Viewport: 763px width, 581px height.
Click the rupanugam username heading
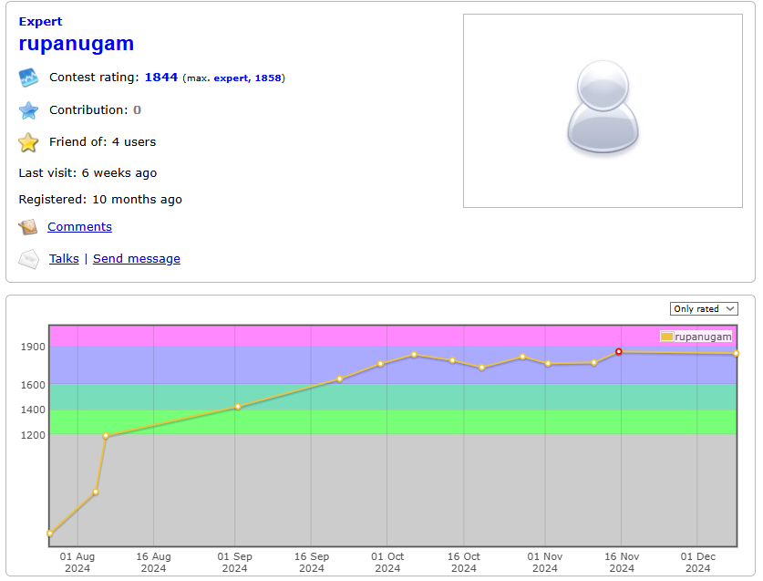click(x=76, y=43)
